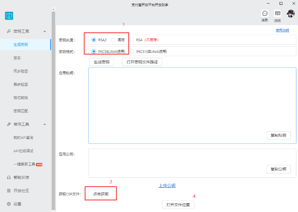Click the 复制私钥 button

point(278,135)
